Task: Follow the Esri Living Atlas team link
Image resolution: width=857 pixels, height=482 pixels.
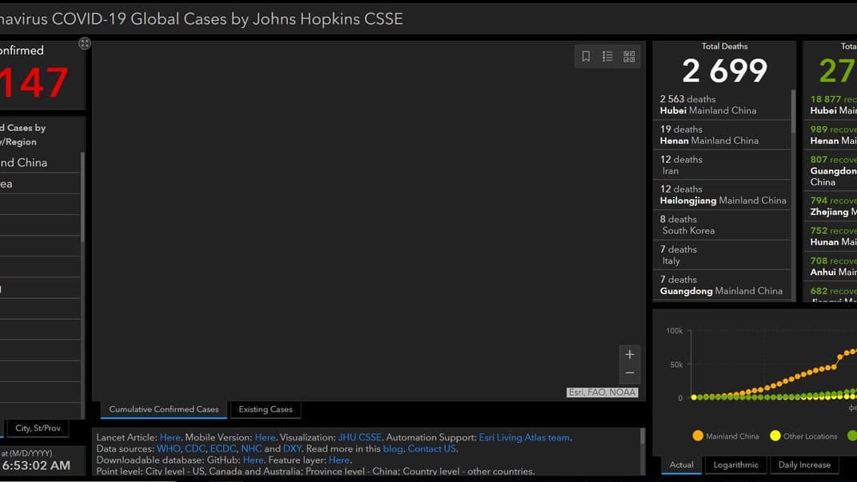Action: 524,437
